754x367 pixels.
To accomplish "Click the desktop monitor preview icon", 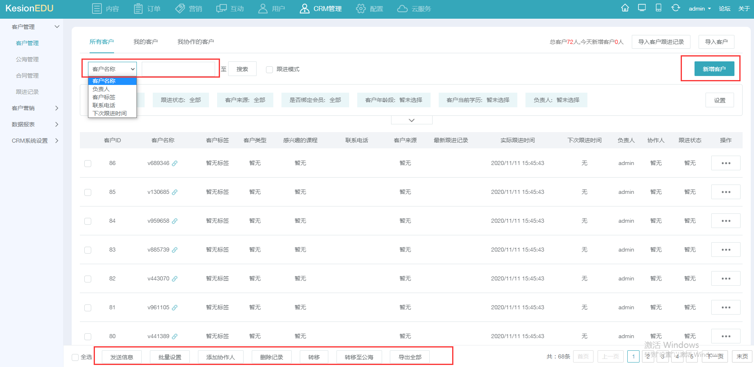I will click(x=642, y=8).
